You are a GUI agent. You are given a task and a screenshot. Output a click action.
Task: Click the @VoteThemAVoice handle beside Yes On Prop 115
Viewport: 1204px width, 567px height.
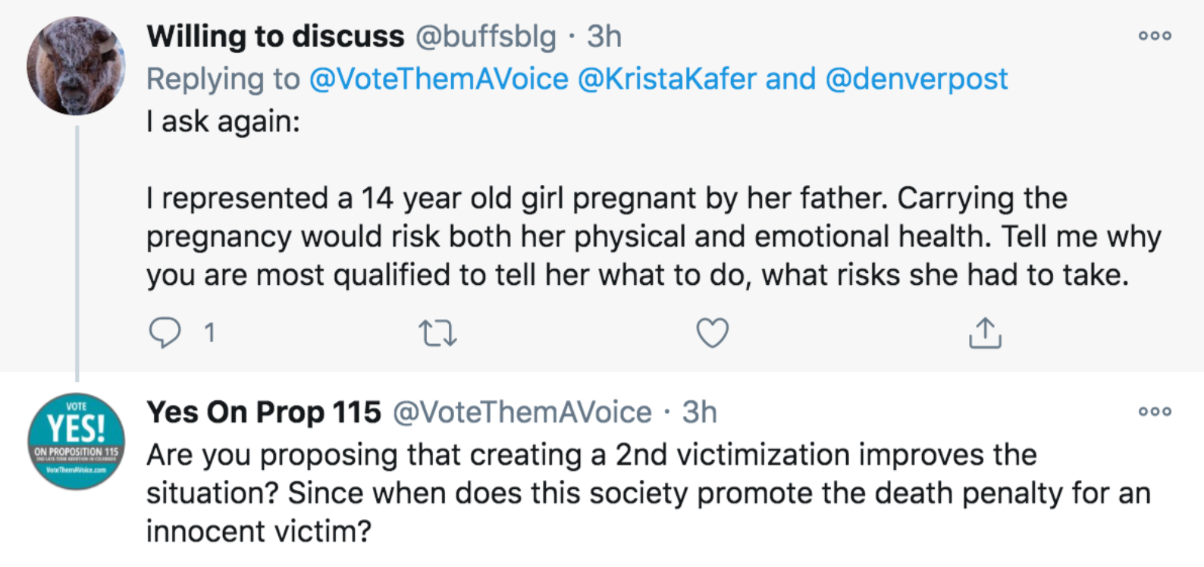point(522,412)
